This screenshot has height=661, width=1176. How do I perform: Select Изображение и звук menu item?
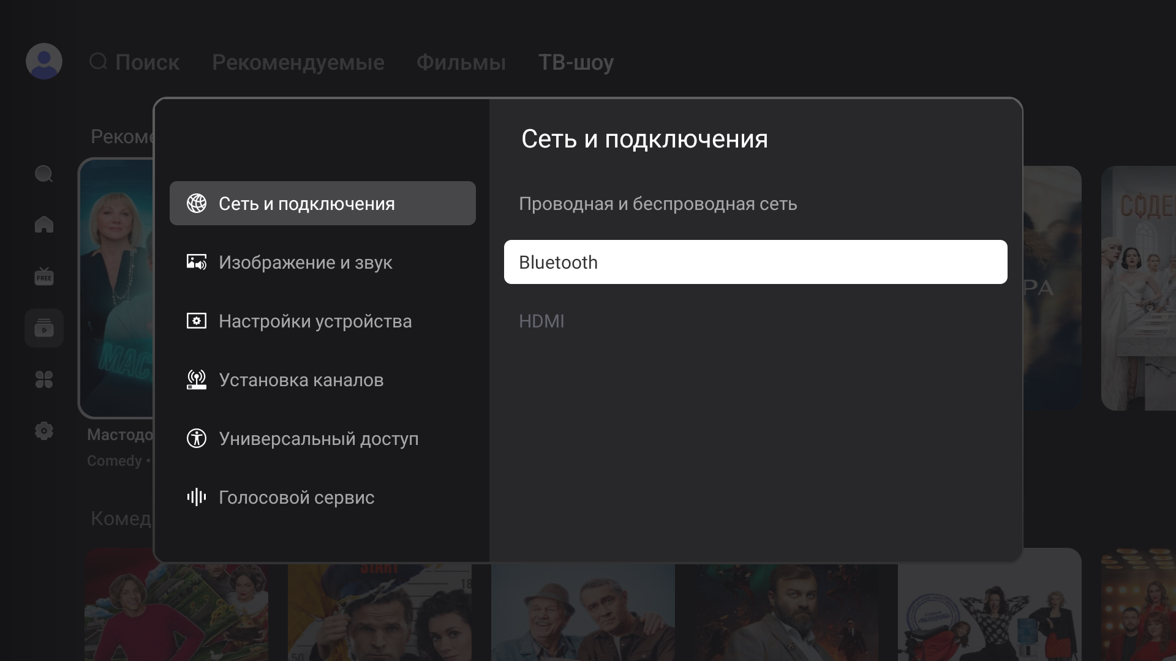[x=305, y=263]
